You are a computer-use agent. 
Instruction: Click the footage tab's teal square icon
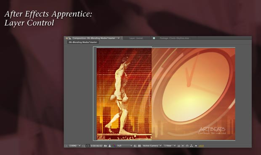point(154,38)
